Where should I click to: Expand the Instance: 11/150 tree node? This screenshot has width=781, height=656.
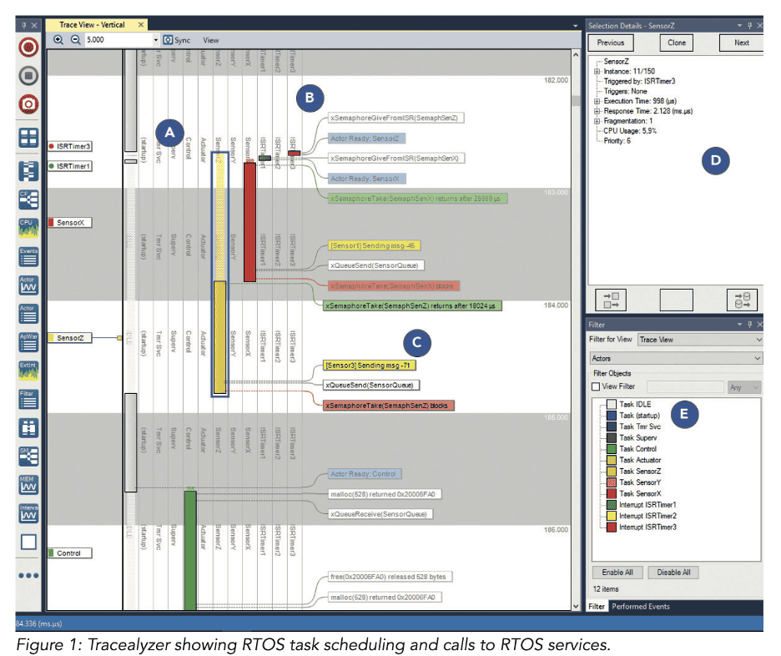[x=597, y=71]
